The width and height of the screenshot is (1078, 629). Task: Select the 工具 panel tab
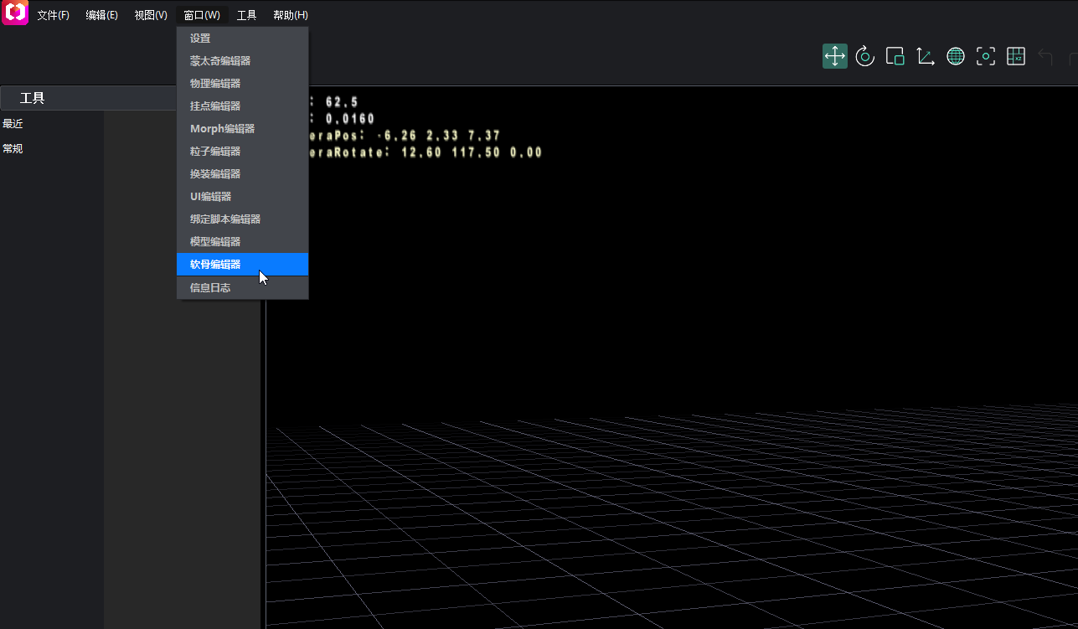pos(33,99)
